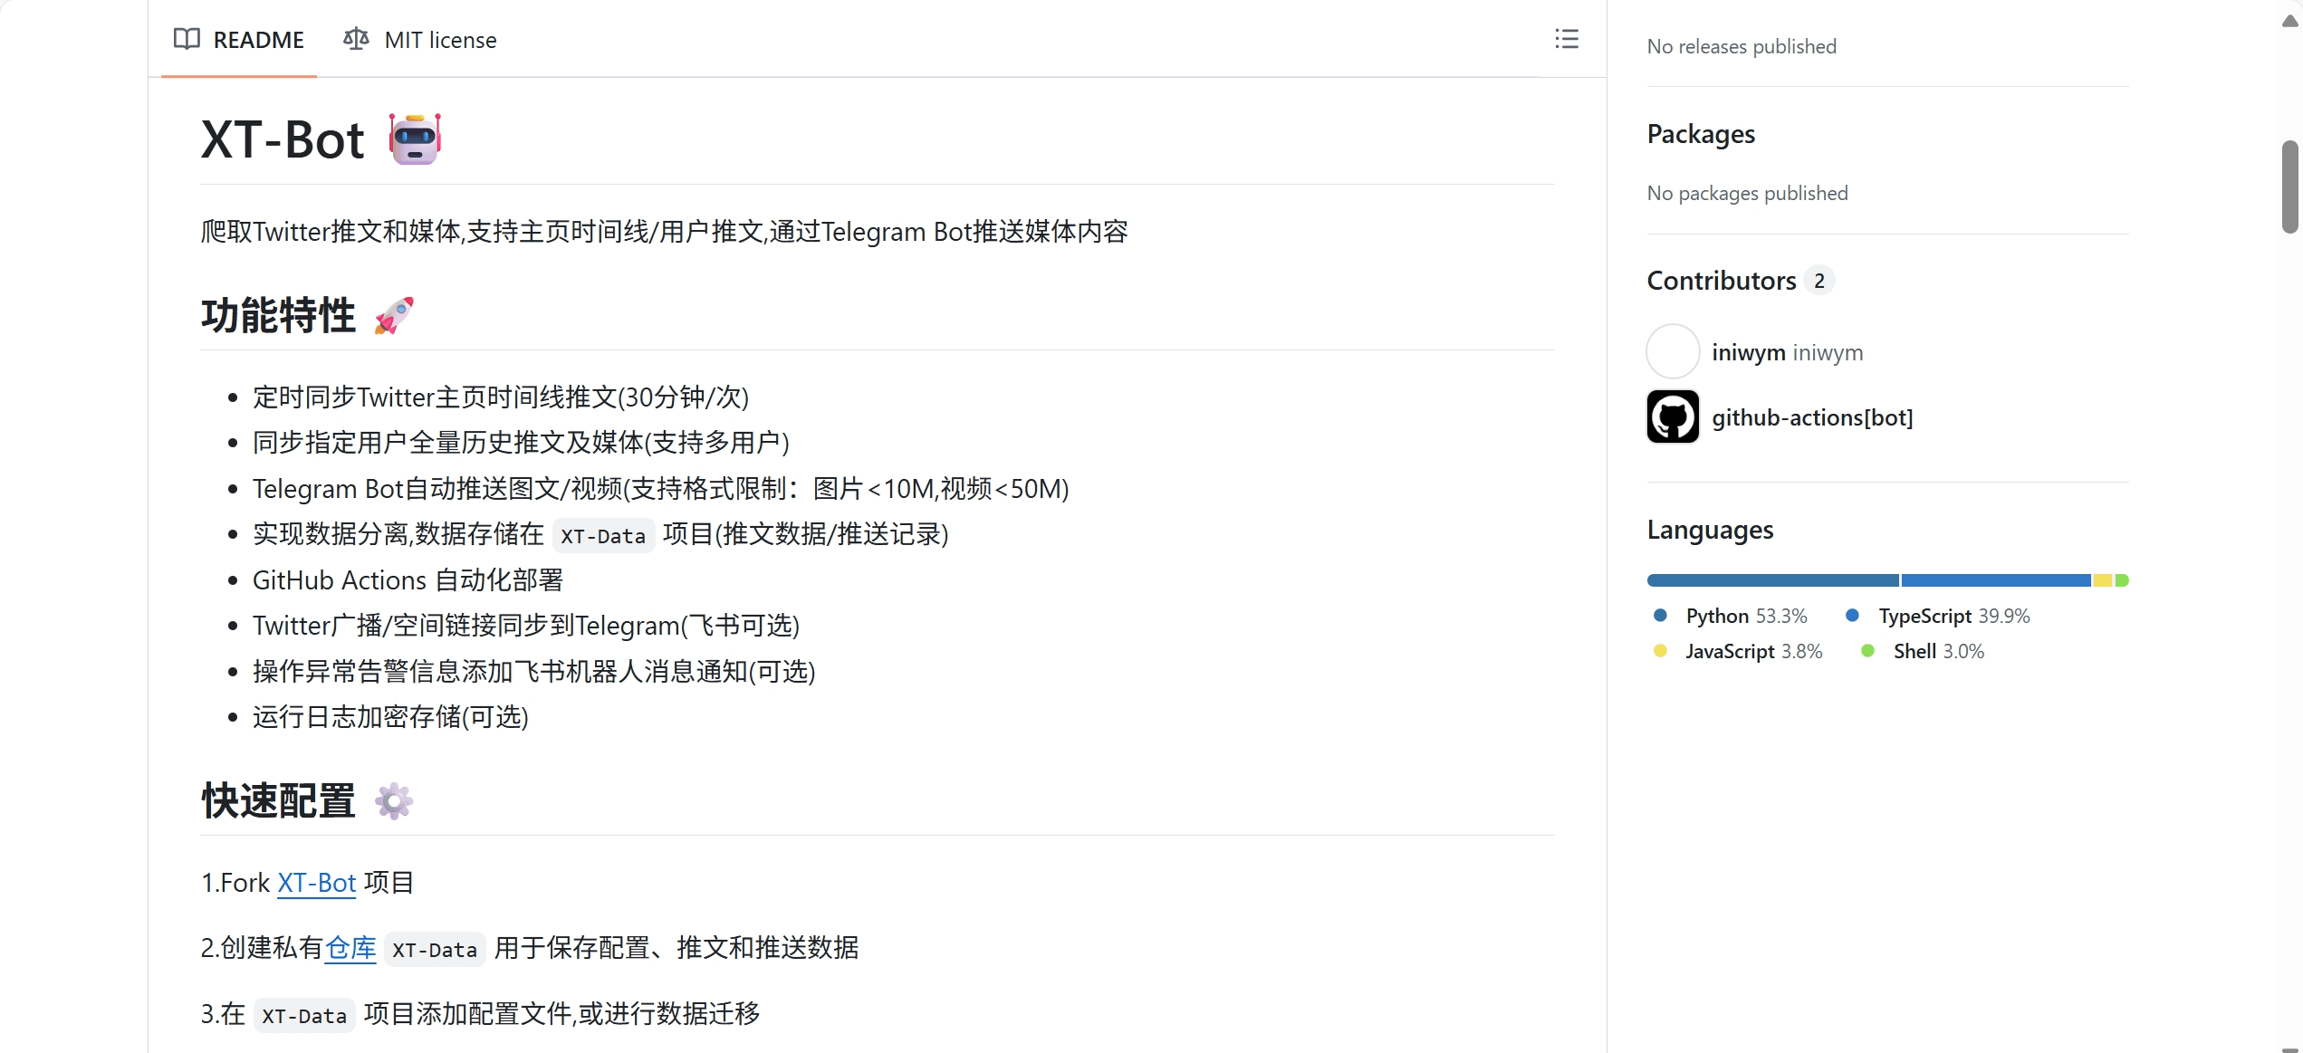Click the Shell green color dot
Screen dimensions: 2303x1053
tap(1867, 651)
